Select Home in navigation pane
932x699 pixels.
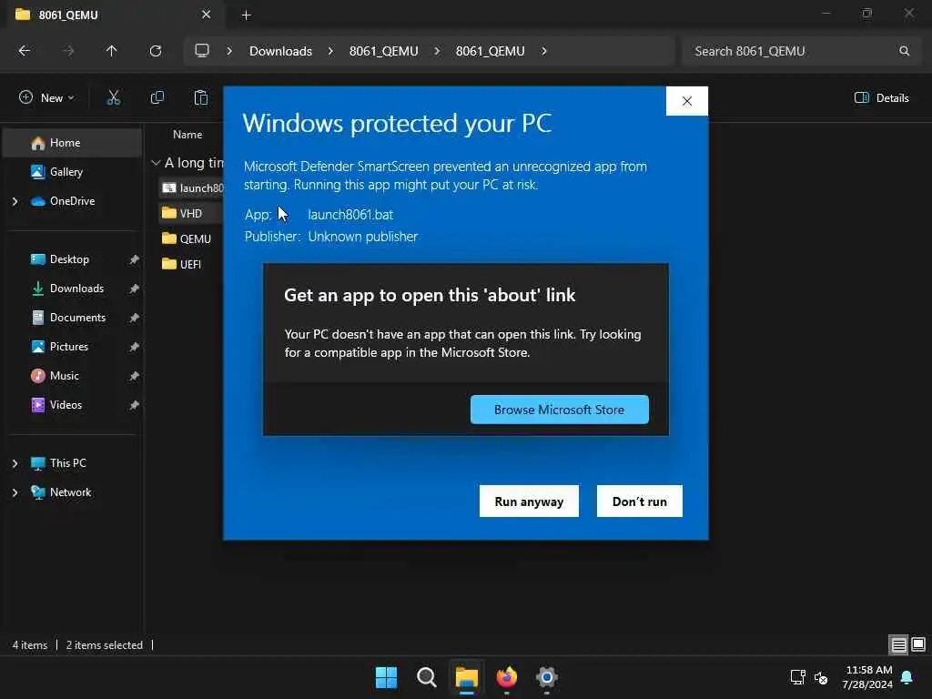point(73,143)
